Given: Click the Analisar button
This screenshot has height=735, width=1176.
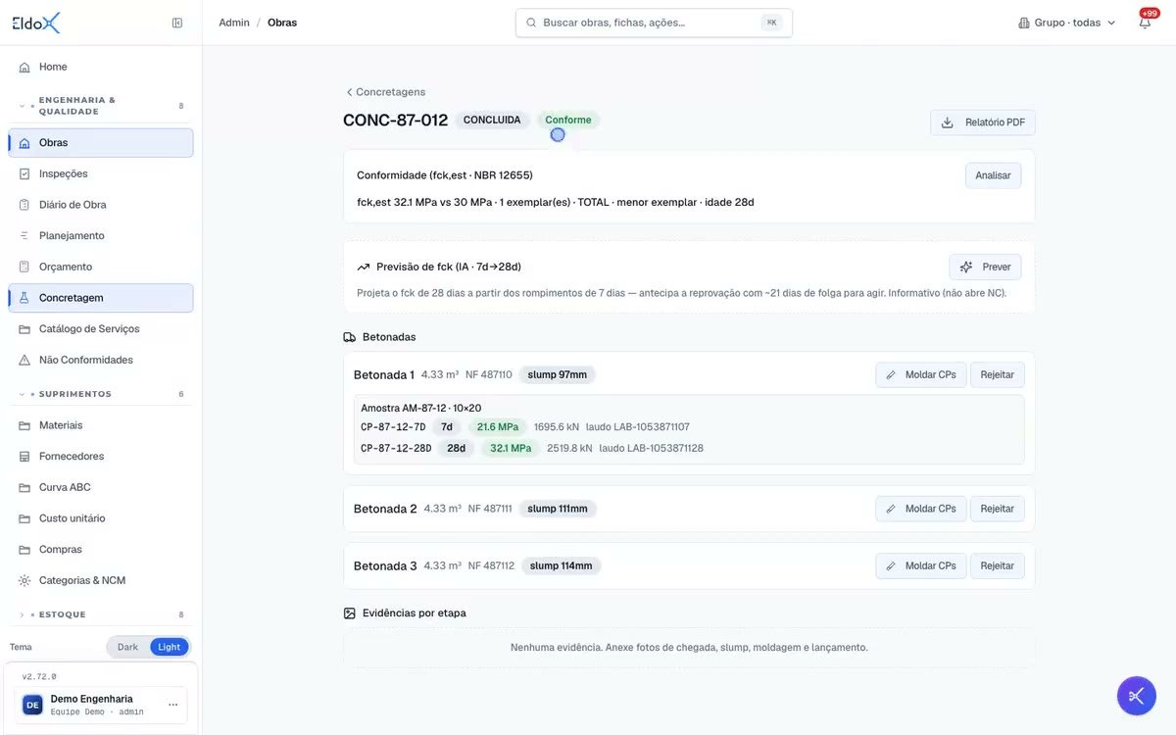Looking at the screenshot, I should click(993, 175).
